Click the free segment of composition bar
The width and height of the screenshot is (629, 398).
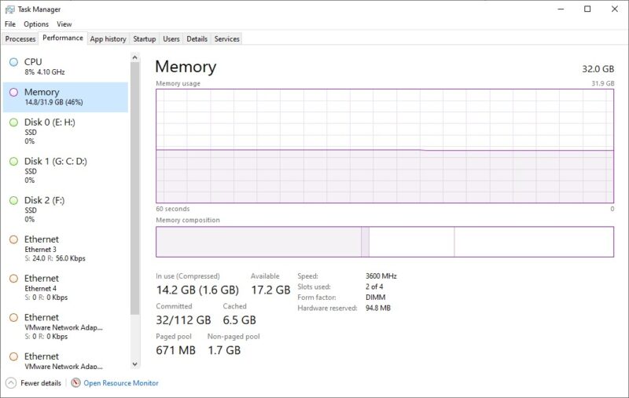click(x=534, y=242)
